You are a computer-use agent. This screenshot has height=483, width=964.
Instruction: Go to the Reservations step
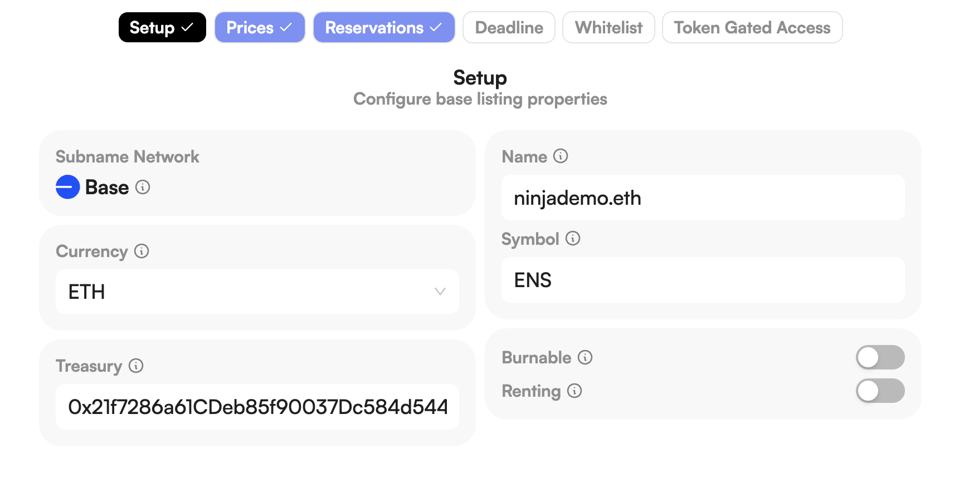click(x=384, y=27)
